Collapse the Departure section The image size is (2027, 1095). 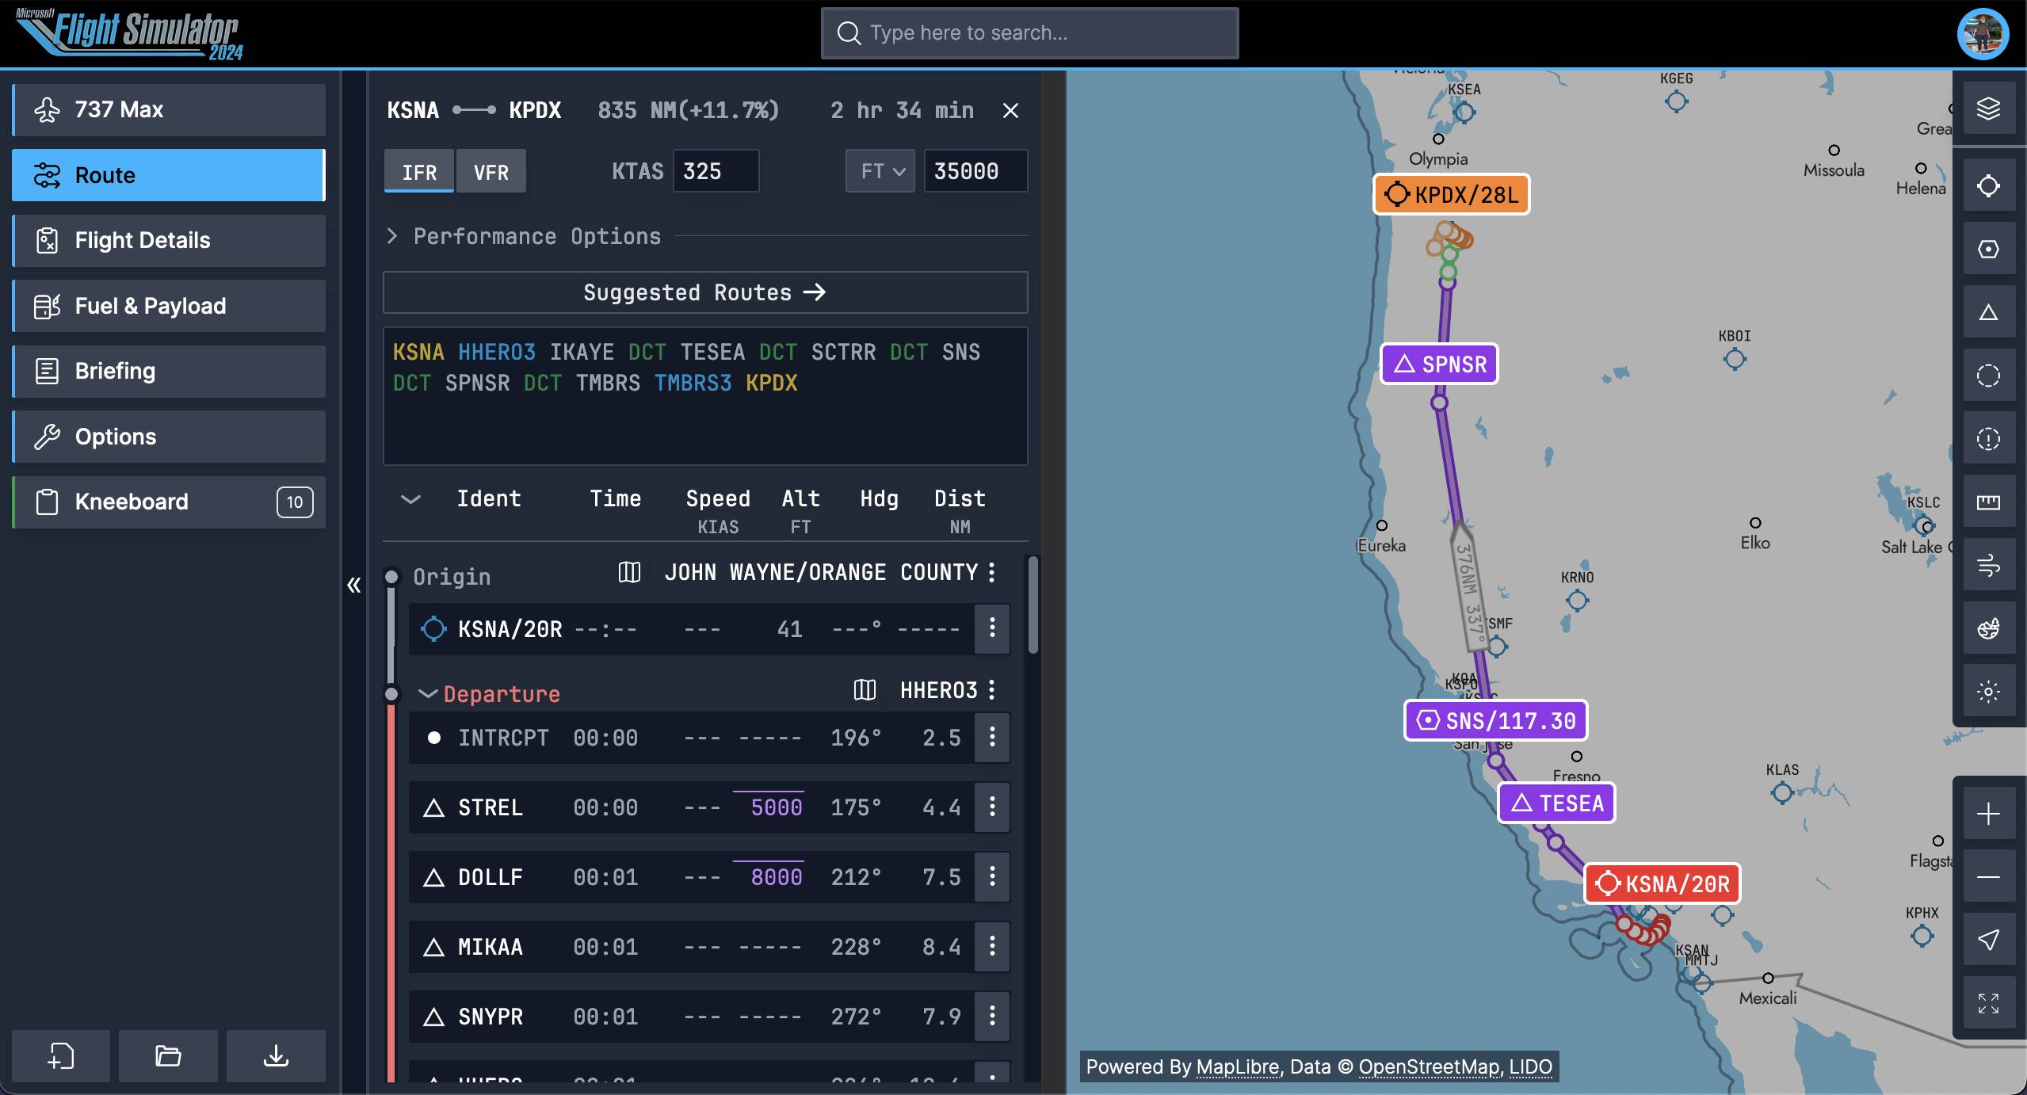point(428,694)
